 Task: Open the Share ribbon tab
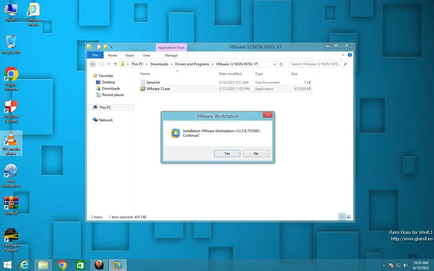pyautogui.click(x=130, y=55)
